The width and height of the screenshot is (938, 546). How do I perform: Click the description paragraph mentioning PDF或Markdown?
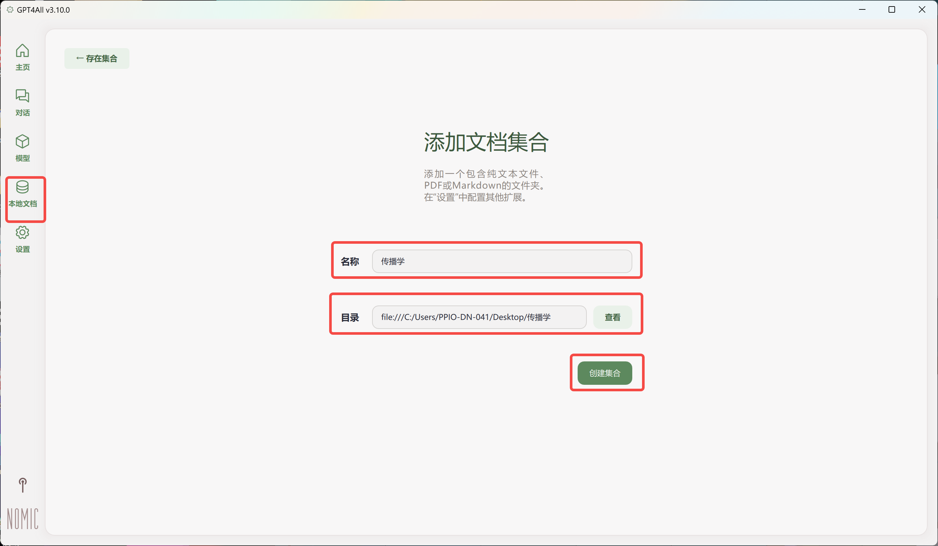484,185
